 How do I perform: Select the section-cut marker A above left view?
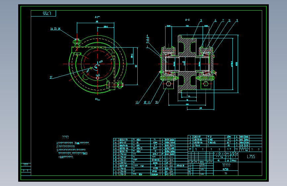point(97,17)
